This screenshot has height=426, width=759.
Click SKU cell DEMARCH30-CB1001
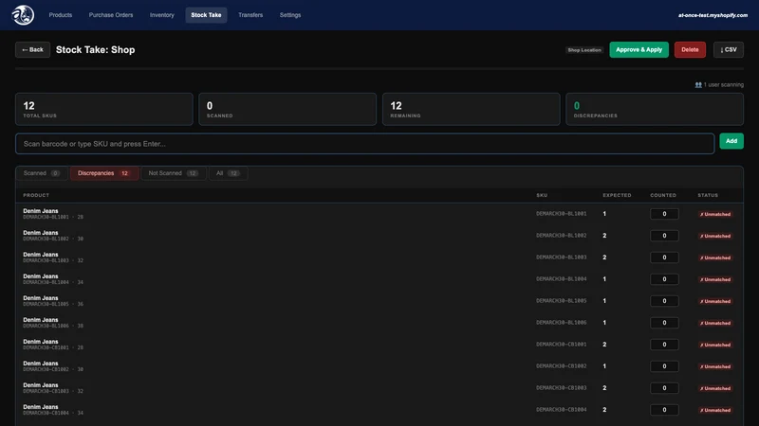click(561, 345)
